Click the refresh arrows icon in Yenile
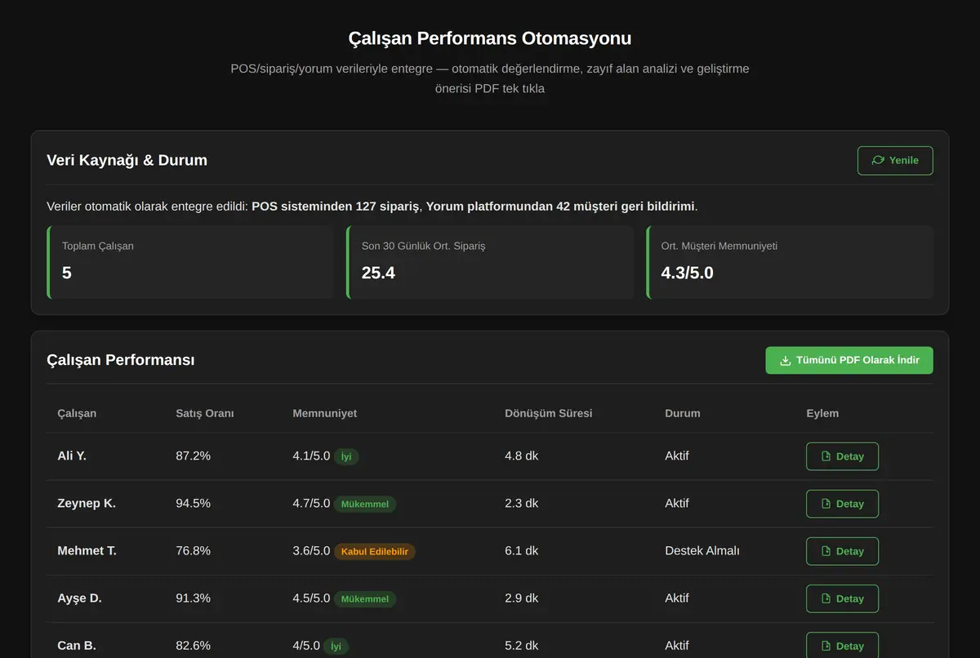This screenshot has width=980, height=658. click(878, 161)
